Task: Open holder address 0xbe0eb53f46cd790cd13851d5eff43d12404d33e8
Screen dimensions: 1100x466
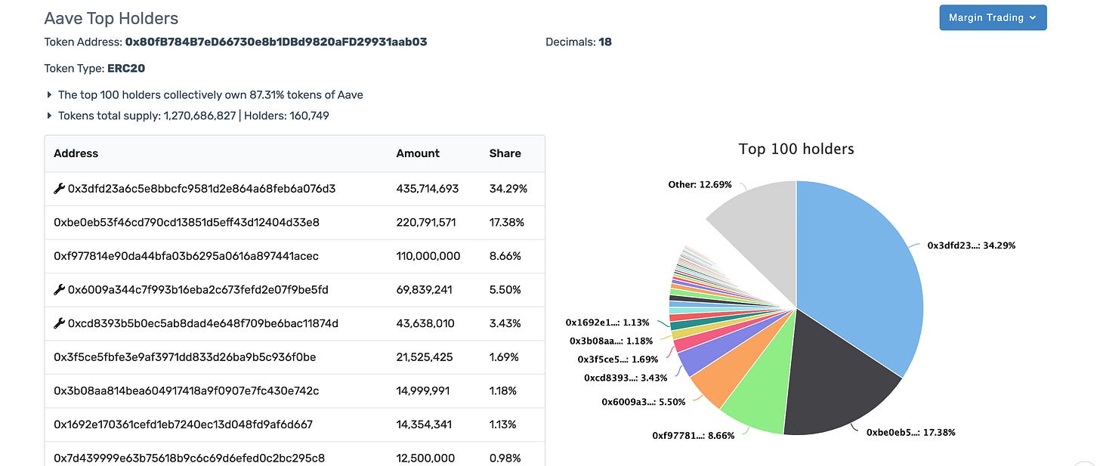Action: pyautogui.click(x=187, y=222)
